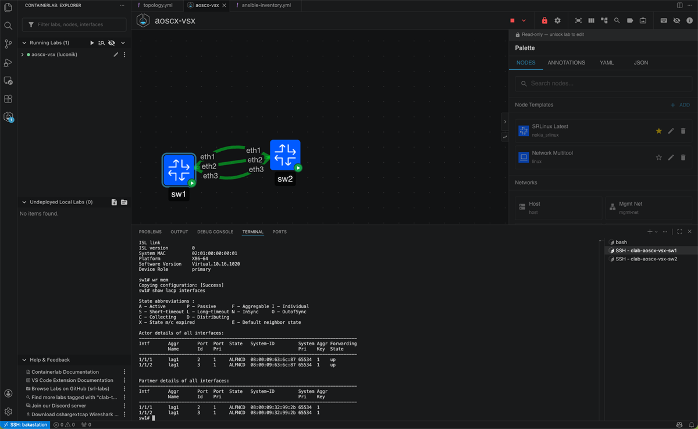
Task: Delete the Network Multitool template
Action: coord(683,158)
